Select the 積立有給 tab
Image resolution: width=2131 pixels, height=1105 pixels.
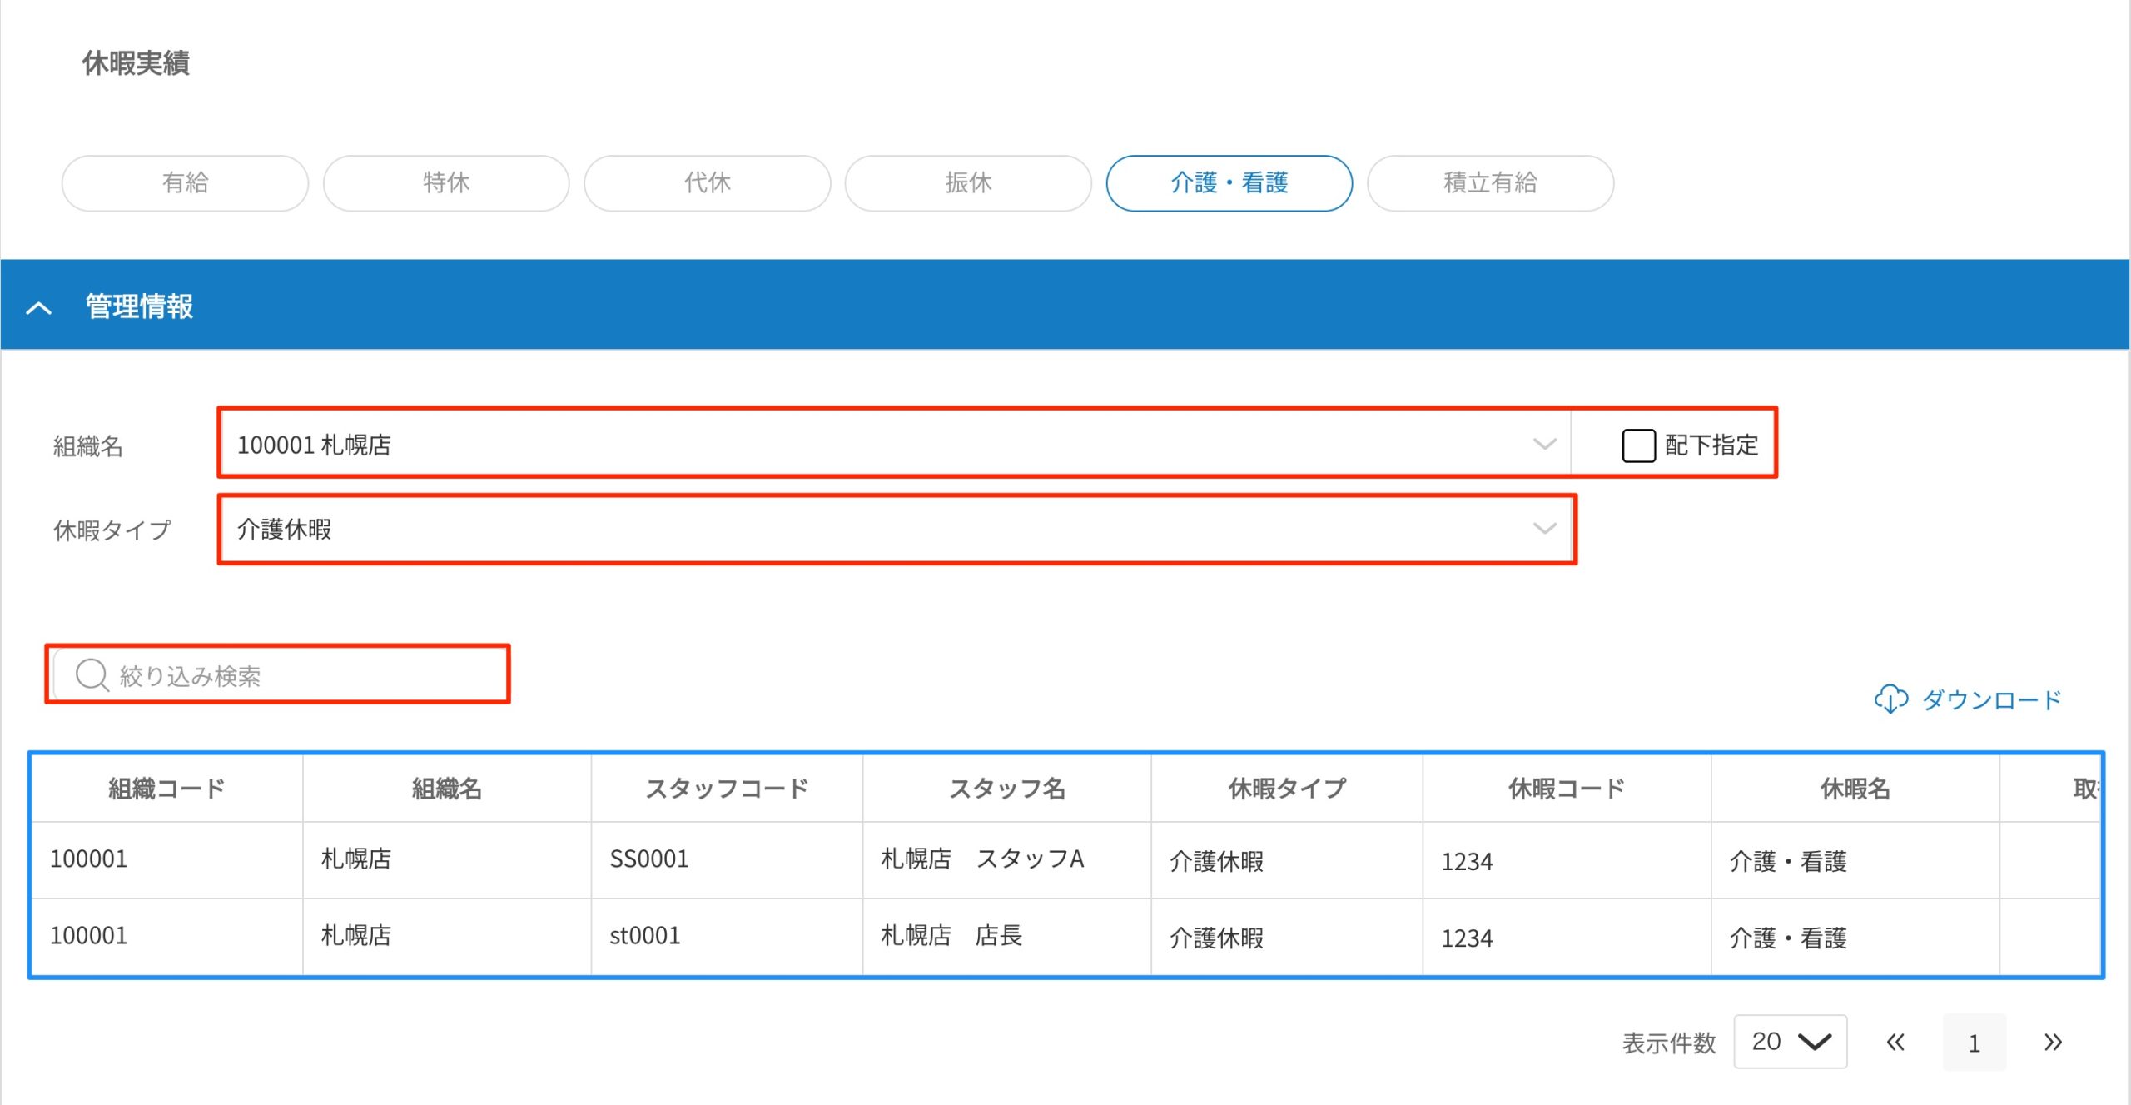tap(1489, 183)
